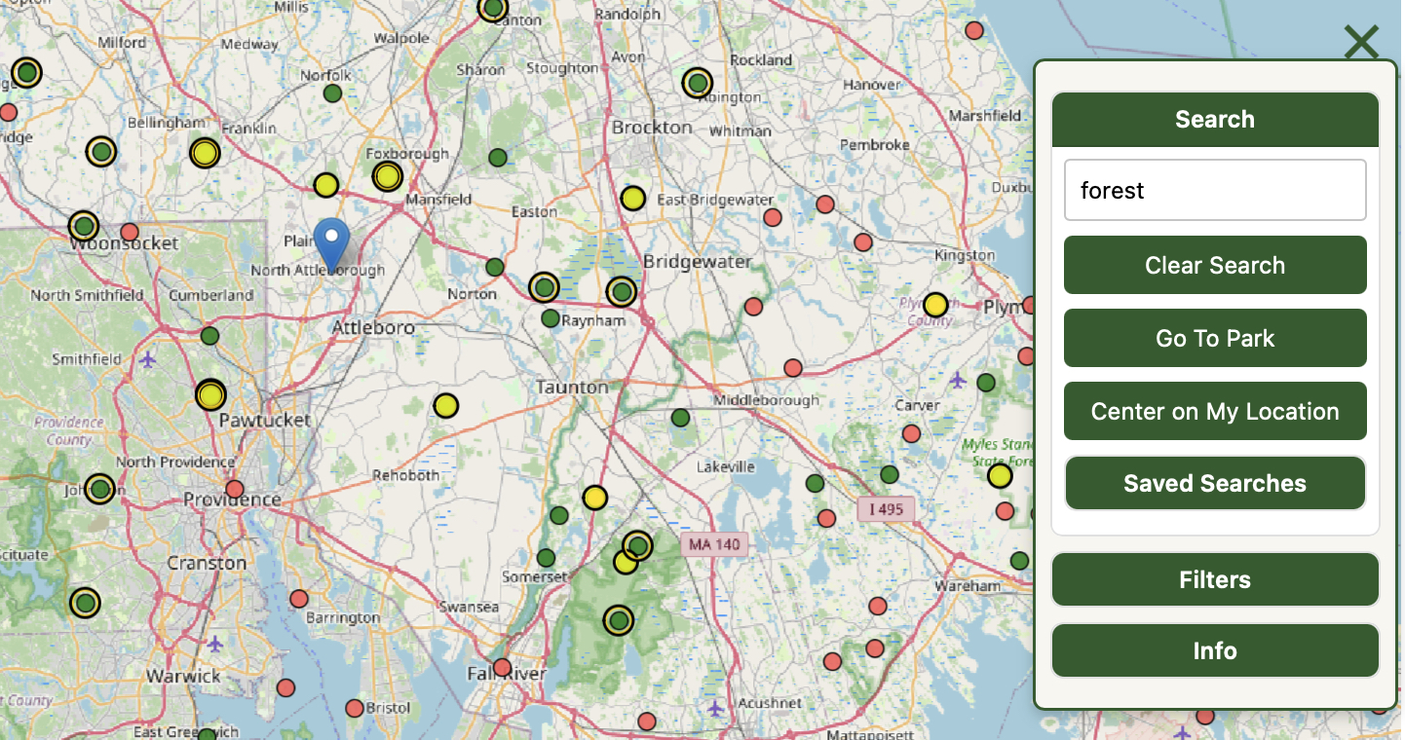Screen dimensions: 1405x740
Task: Click the blue location pin near North Attleborough
Action: click(331, 243)
